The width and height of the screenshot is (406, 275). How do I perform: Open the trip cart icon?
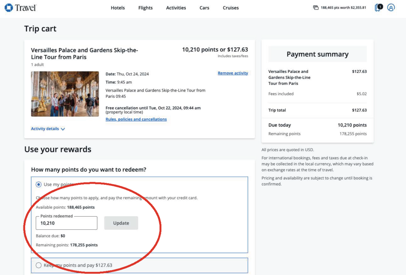tap(378, 8)
